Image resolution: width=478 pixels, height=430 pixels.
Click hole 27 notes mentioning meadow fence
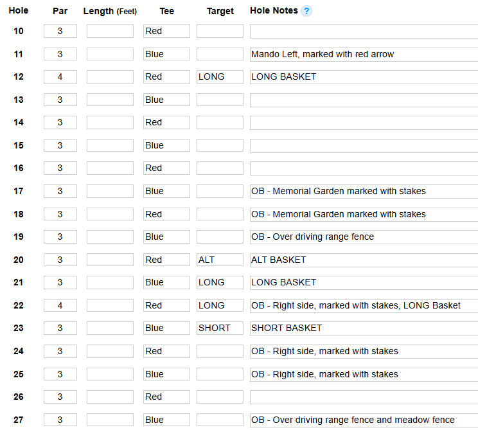tap(364, 420)
